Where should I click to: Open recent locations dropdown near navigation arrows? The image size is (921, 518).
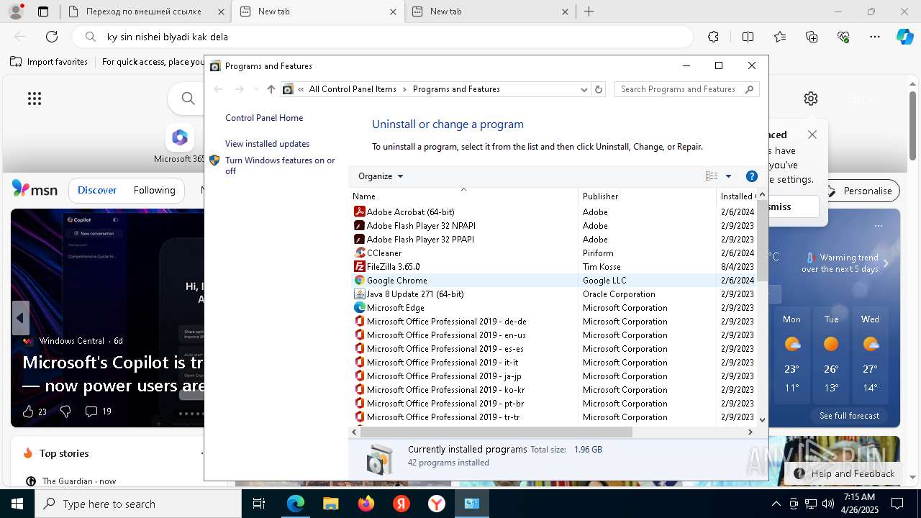point(255,89)
